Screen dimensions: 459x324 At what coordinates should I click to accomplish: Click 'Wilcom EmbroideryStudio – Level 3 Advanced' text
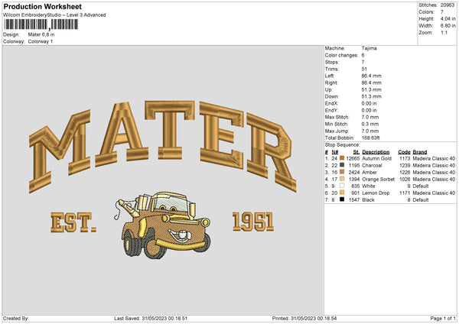(54, 15)
